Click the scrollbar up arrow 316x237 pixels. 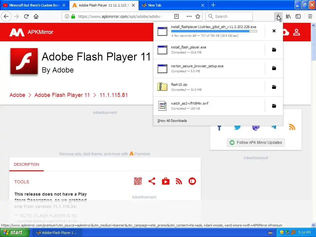pos(313,26)
